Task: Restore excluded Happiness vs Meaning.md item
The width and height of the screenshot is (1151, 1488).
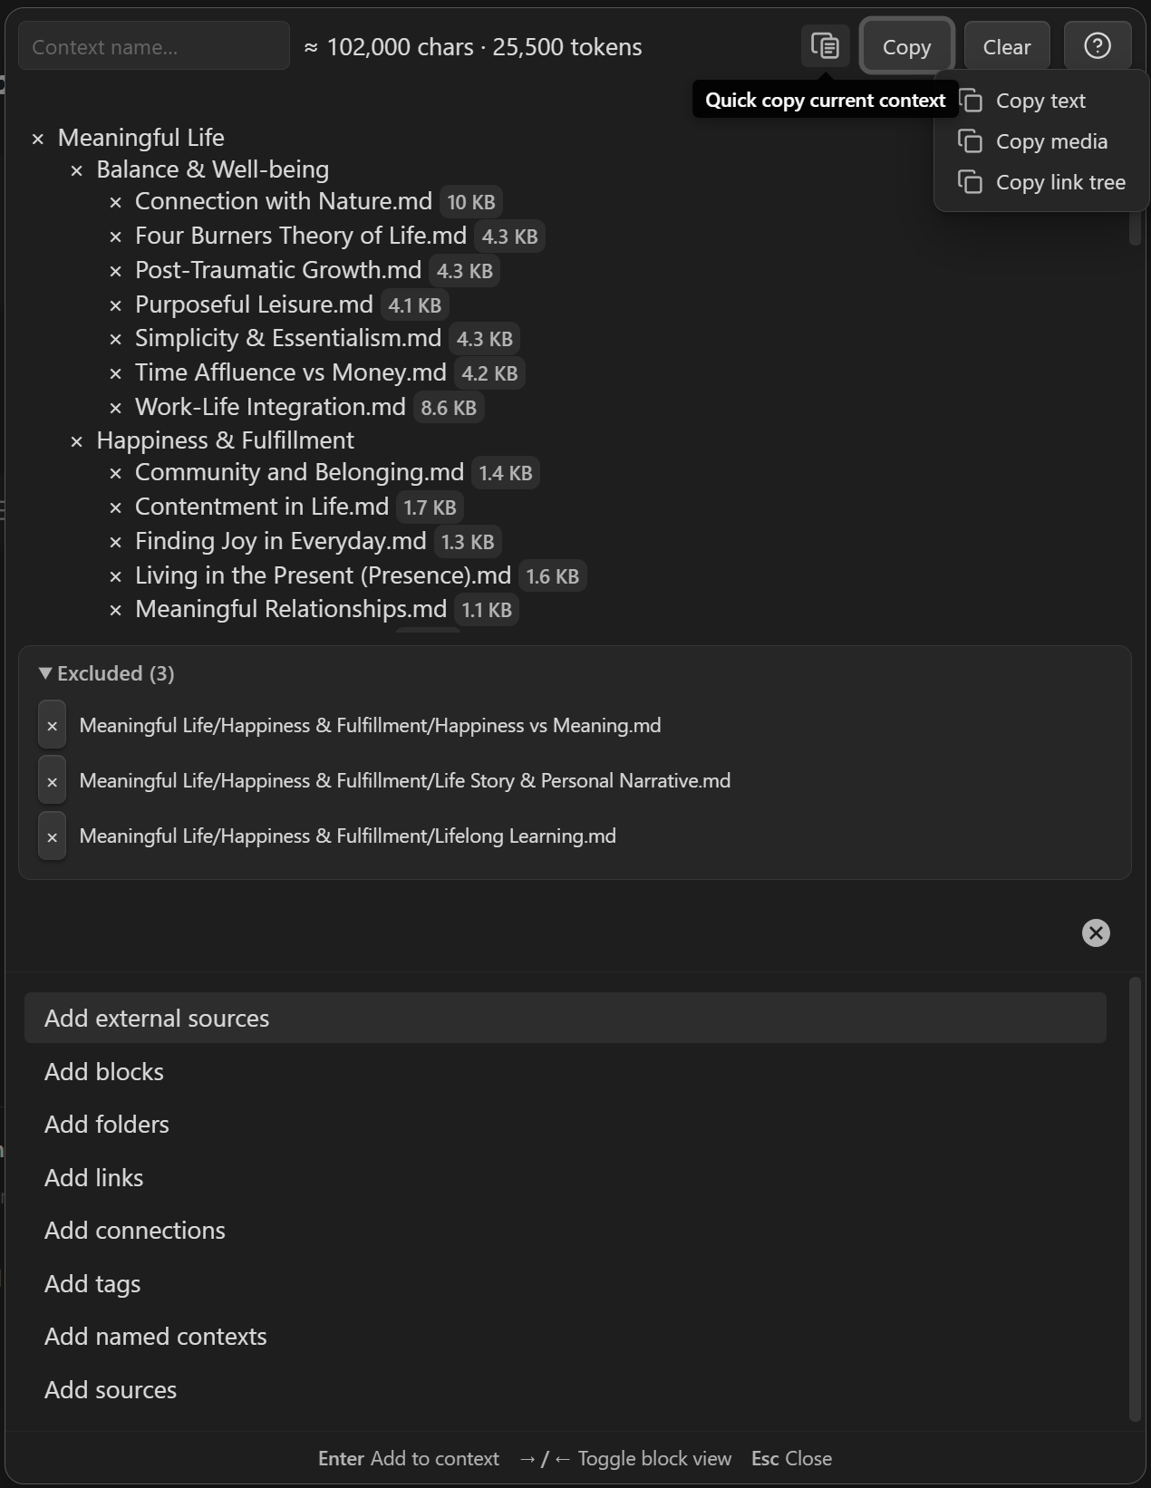Action: pos(52,726)
